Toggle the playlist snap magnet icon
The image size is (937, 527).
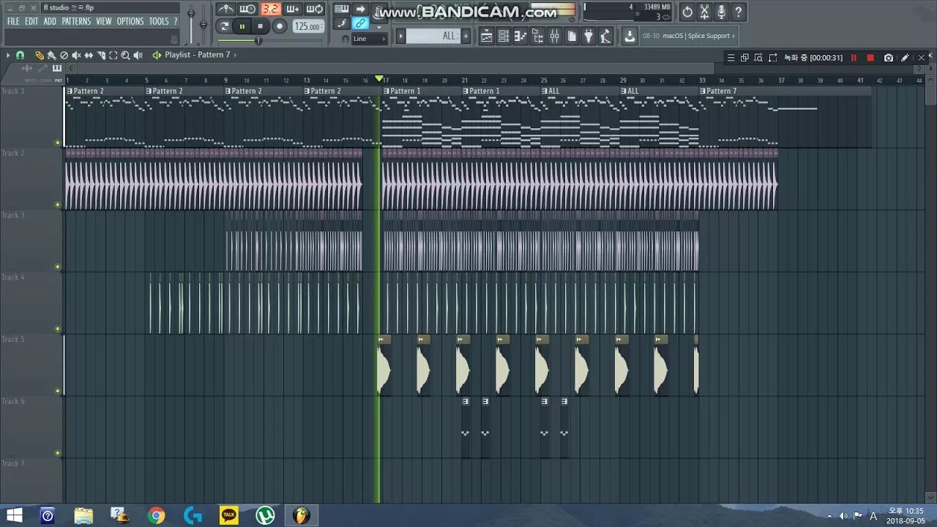point(20,56)
